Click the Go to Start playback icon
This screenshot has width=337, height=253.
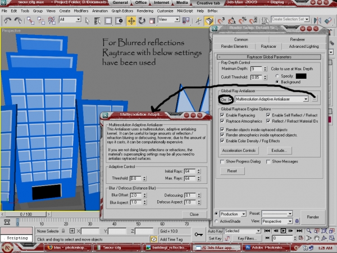267,231
